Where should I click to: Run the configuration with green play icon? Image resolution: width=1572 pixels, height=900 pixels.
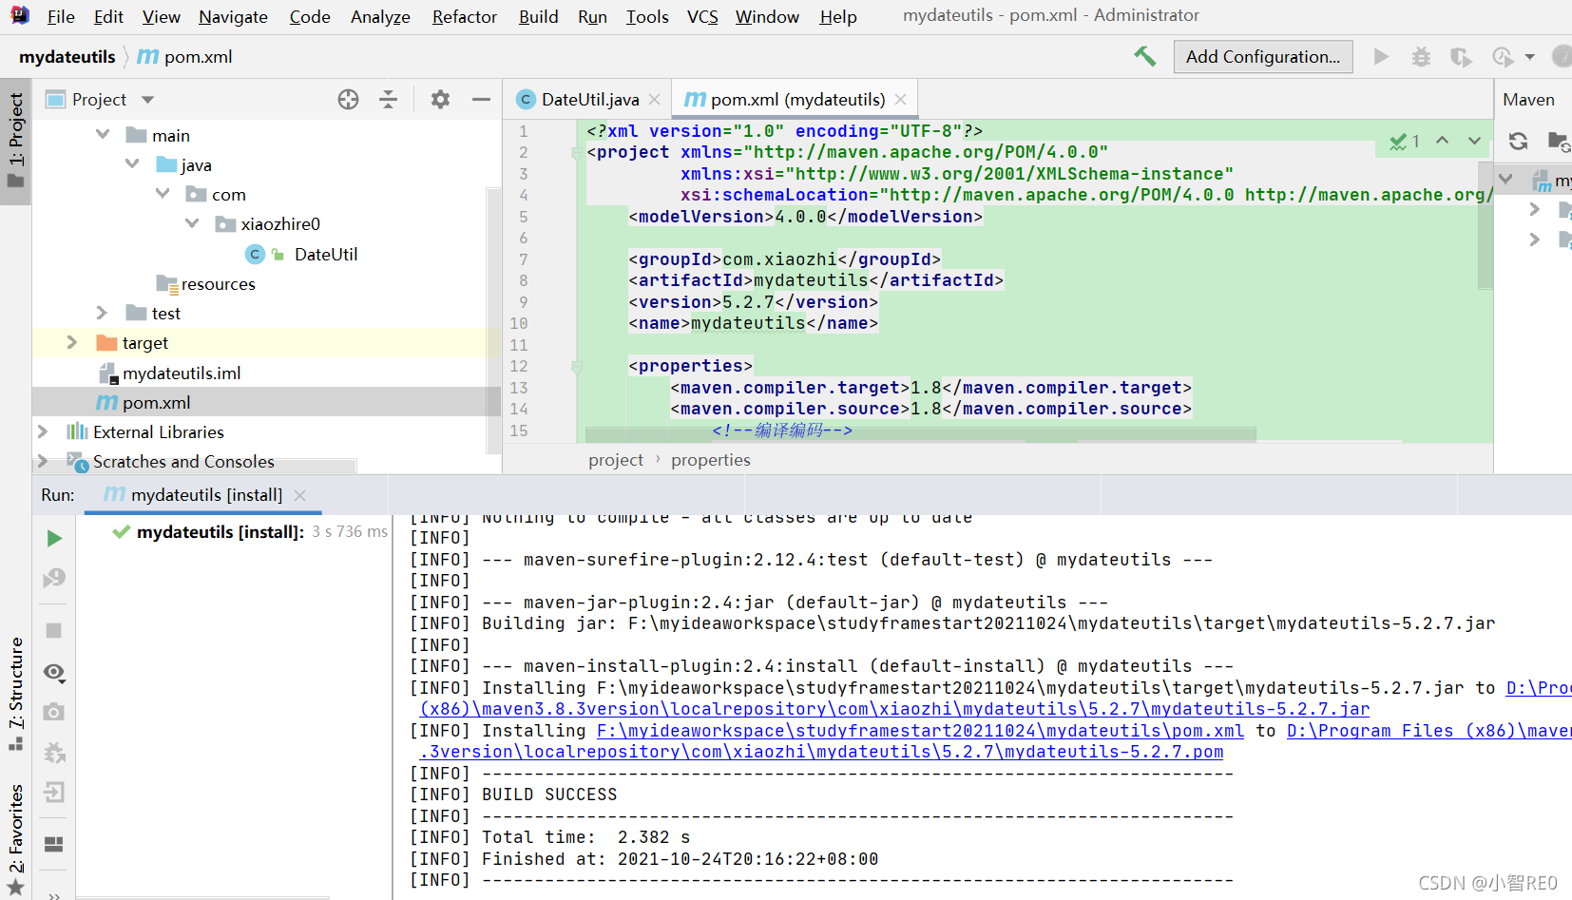(x=1381, y=57)
